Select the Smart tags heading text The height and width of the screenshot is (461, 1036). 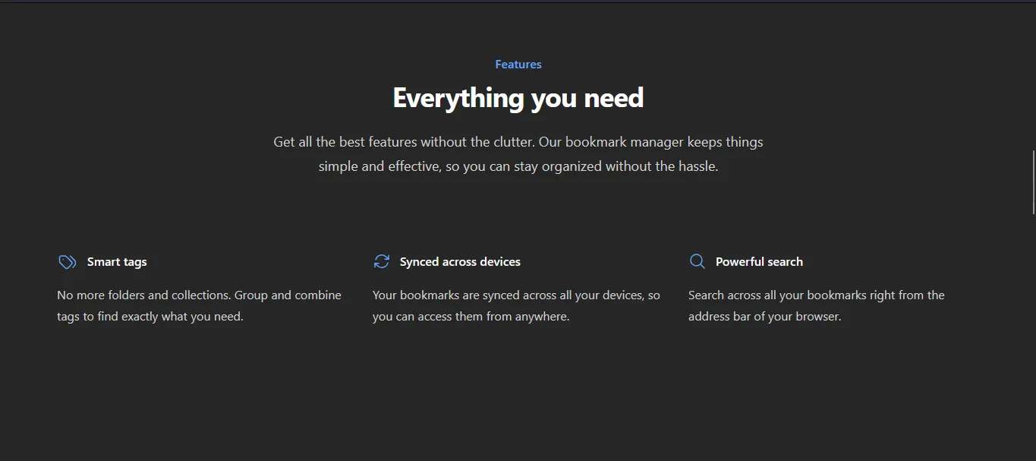click(117, 261)
